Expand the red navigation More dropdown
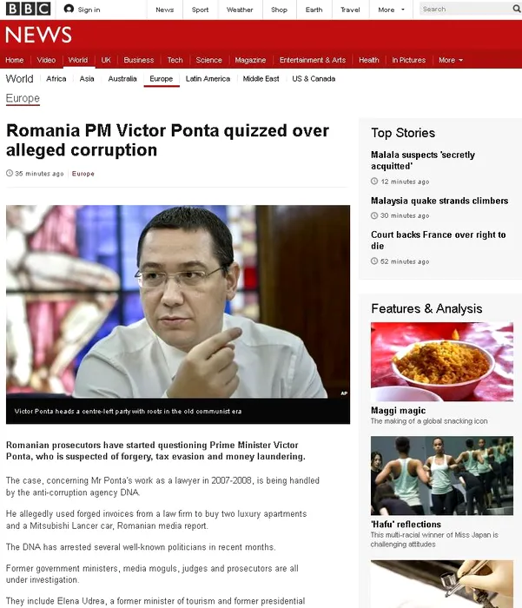522x608 pixels. [451, 60]
